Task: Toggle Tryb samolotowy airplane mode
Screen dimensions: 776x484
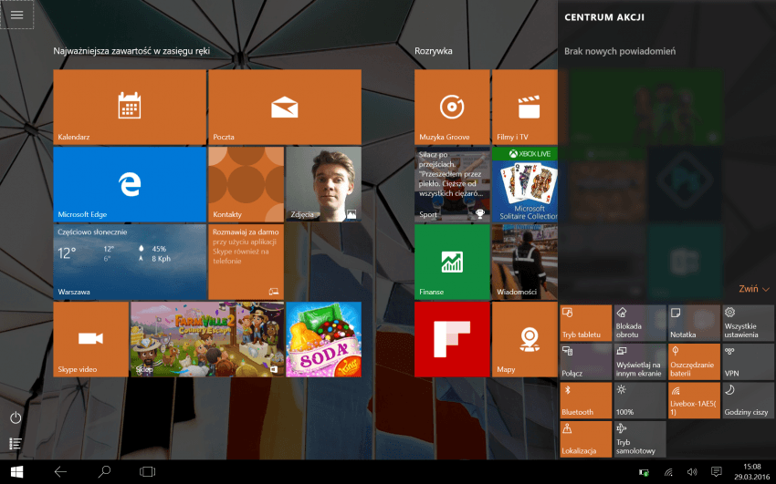Action: 640,439
